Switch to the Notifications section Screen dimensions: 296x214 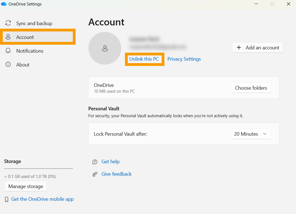coord(30,51)
